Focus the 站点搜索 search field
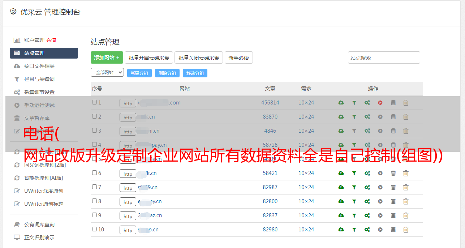The height and width of the screenshot is (248, 465). coord(384,57)
